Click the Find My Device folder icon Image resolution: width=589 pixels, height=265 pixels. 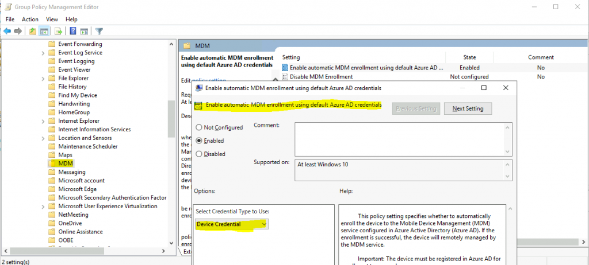(52, 95)
